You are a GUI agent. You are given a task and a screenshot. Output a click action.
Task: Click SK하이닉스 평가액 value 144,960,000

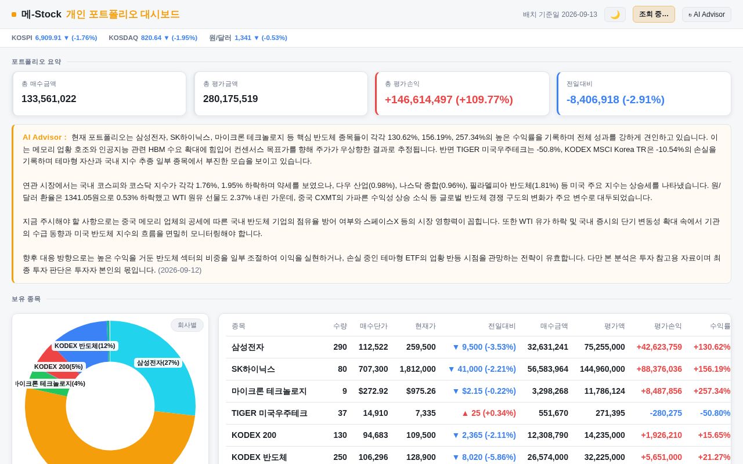tap(603, 369)
